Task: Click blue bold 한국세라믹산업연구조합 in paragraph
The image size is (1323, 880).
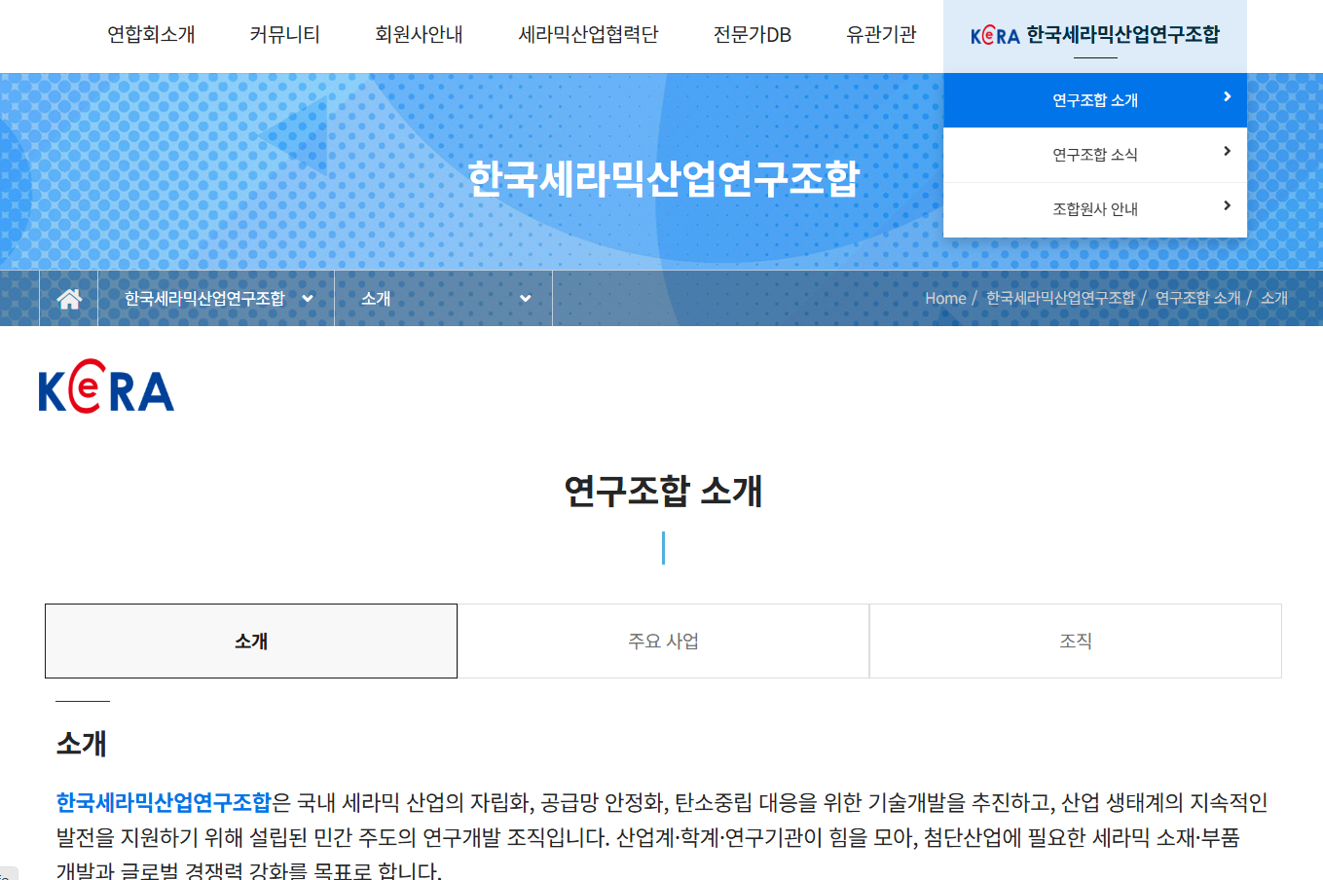Action: pyautogui.click(x=164, y=802)
